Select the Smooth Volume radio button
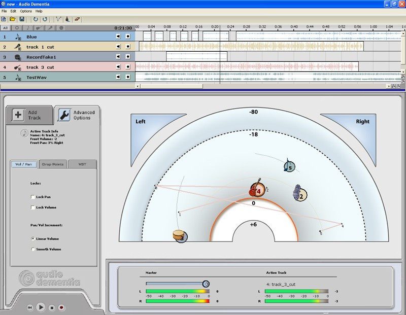This screenshot has width=406, height=315. click(x=33, y=249)
